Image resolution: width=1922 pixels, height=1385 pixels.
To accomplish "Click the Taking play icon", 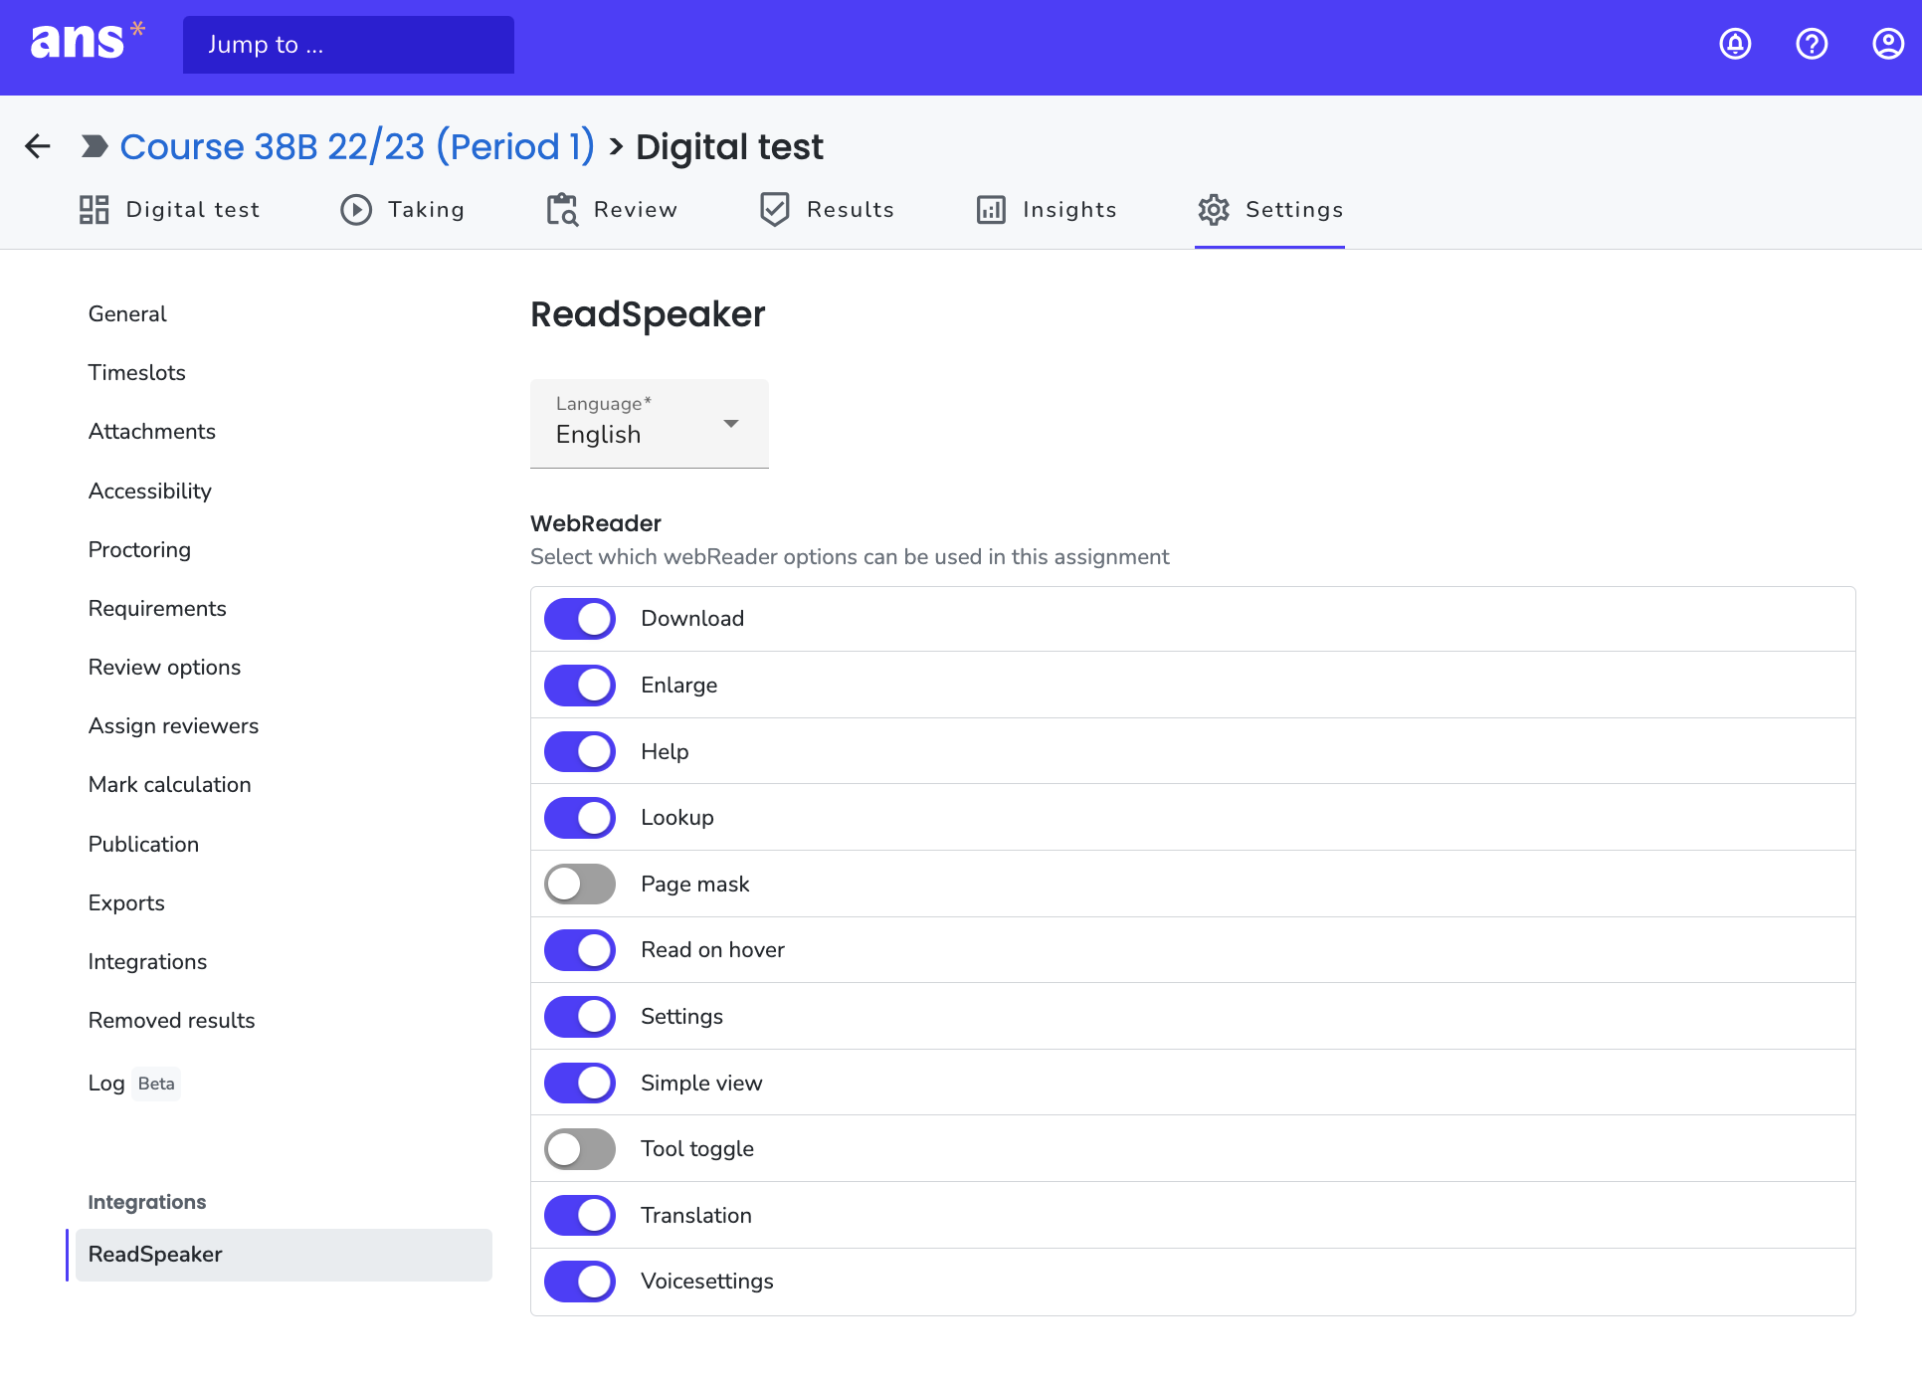I will [356, 210].
